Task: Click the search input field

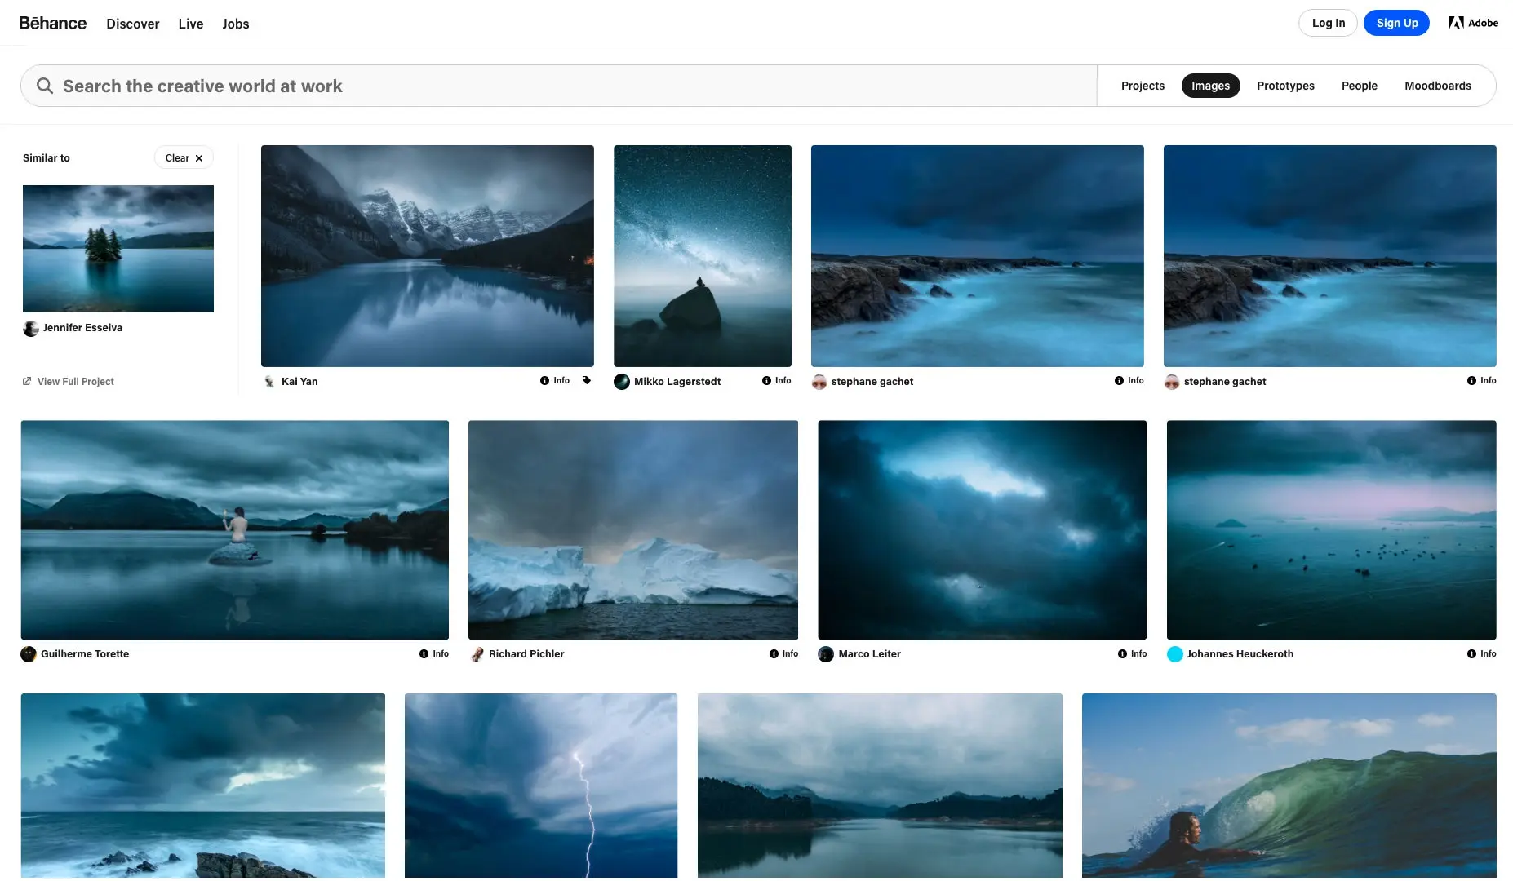Action: tap(326, 86)
